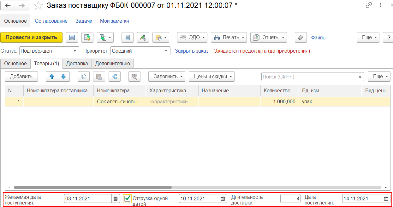Click the Желаемая дата поступления date field
This screenshot has height=207, width=393.
[x=88, y=198]
